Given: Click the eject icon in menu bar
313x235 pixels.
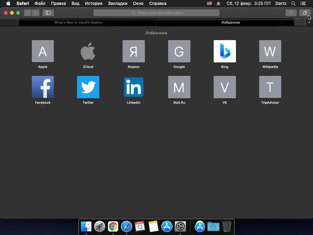Looking at the screenshot, I should pos(218,3).
